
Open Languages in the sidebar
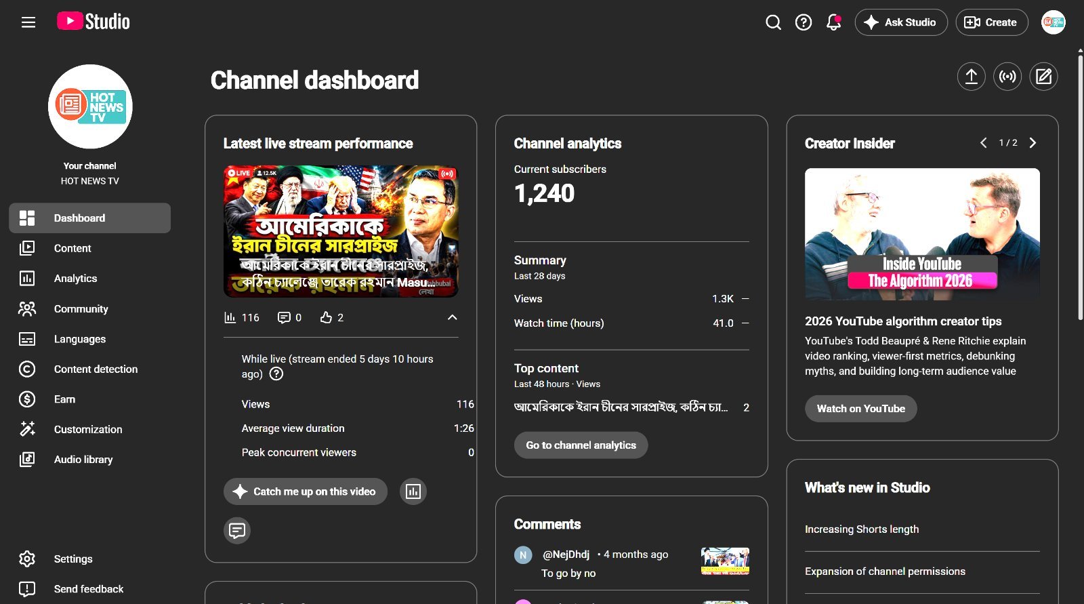[x=90, y=339]
